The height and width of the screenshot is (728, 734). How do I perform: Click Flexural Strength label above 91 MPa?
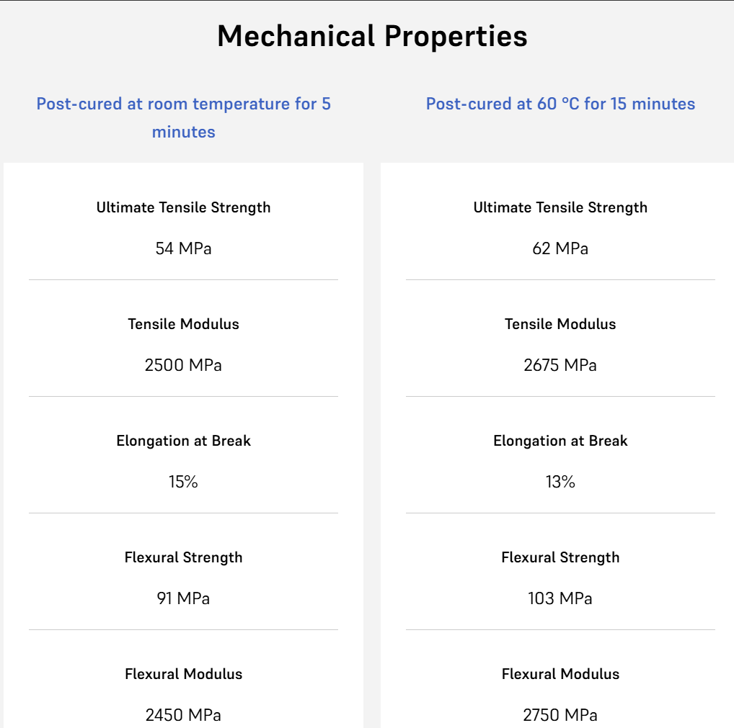point(183,557)
